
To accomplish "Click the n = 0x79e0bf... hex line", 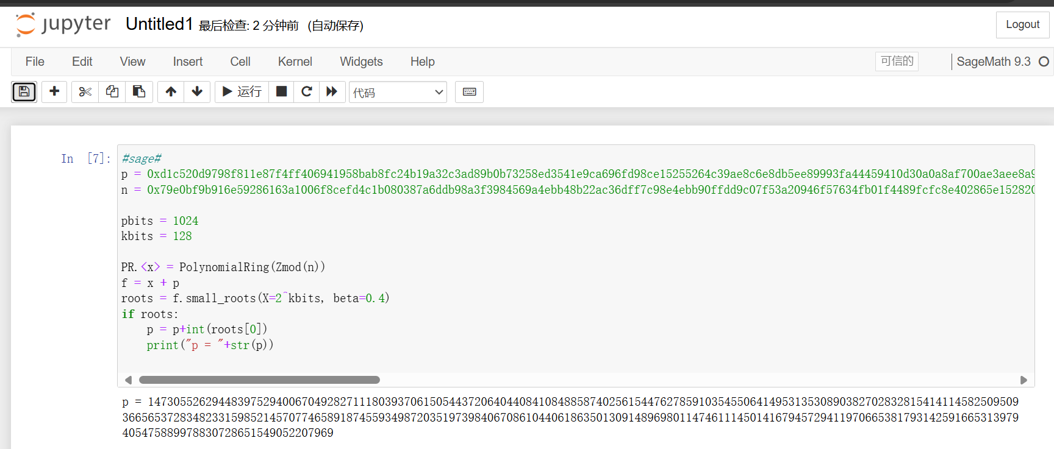I will [x=578, y=189].
